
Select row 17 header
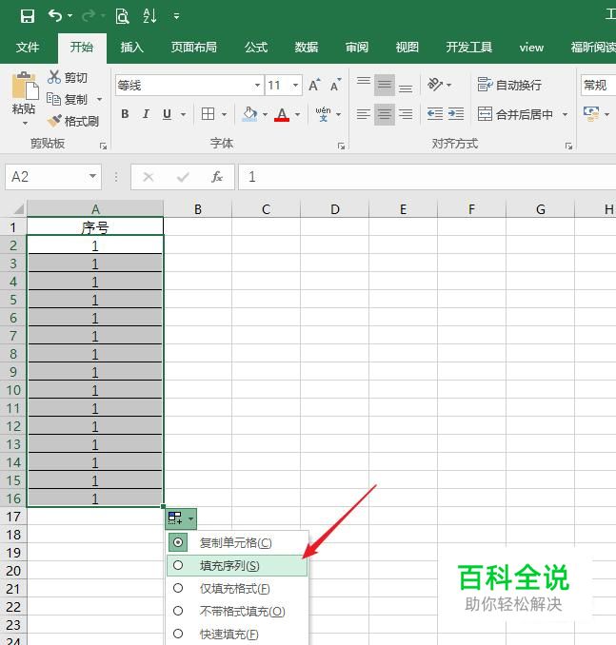[13, 517]
